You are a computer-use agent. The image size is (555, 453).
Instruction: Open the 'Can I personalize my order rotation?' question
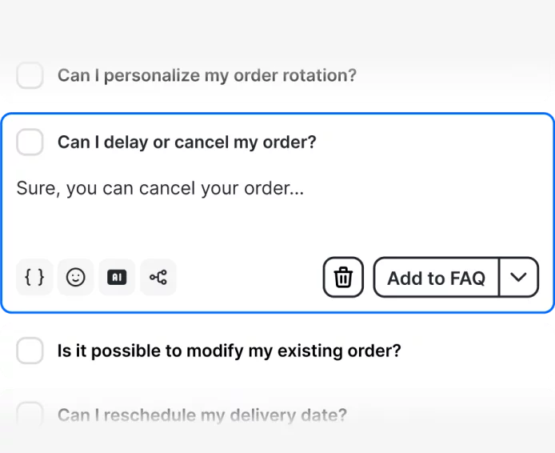point(207,76)
